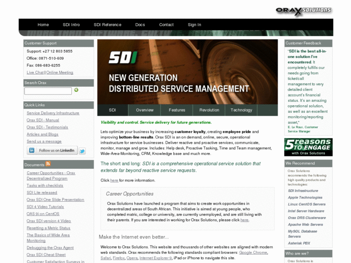This screenshot has width=351, height=263.
Task: Open The Basics of Wide Area Monitoring link
Action: click(x=48, y=238)
